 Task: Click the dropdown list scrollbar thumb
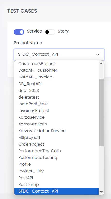(101, 112)
